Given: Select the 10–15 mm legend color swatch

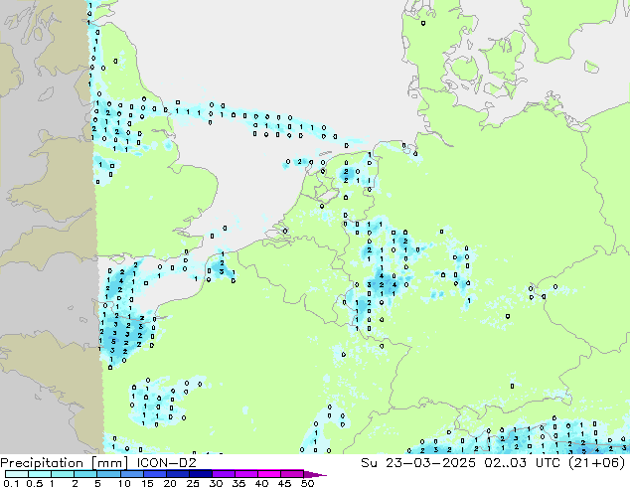Looking at the screenshot, I should pos(131,474).
